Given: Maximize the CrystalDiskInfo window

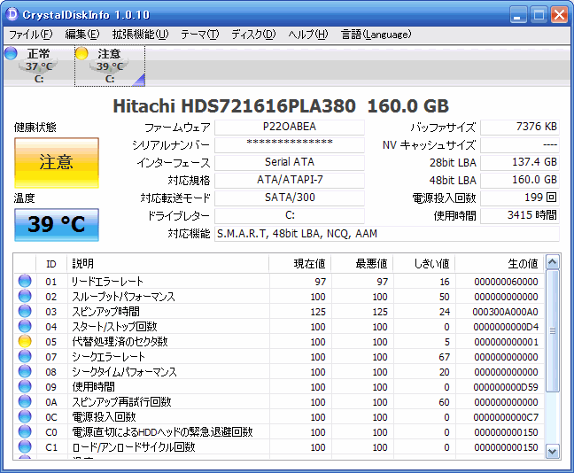Looking at the screenshot, I should (539, 15).
